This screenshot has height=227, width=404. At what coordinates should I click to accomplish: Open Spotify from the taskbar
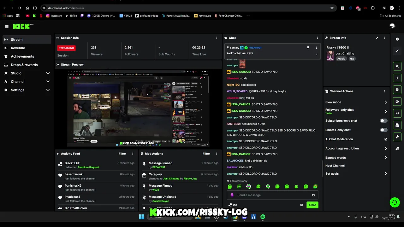(x=263, y=217)
